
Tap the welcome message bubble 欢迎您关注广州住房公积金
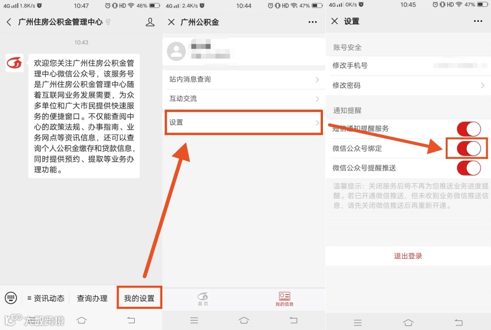pyautogui.click(x=84, y=117)
